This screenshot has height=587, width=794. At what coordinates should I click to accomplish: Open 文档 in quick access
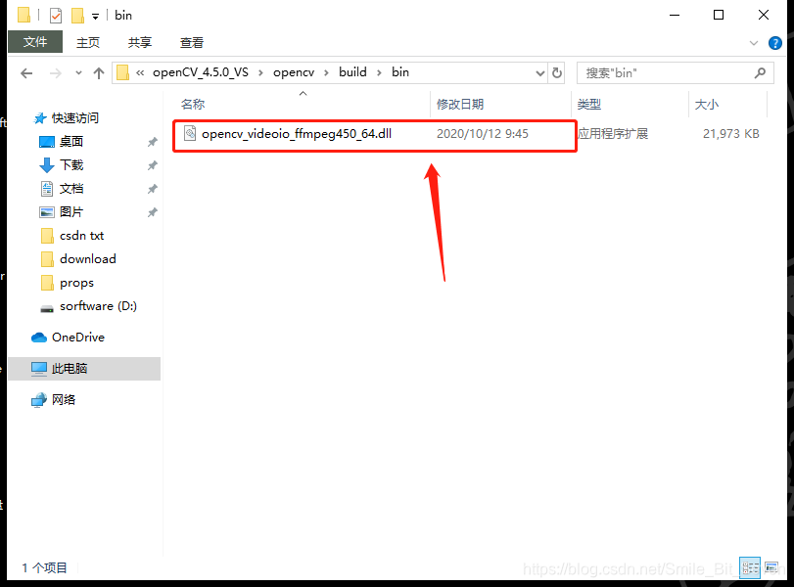point(71,189)
